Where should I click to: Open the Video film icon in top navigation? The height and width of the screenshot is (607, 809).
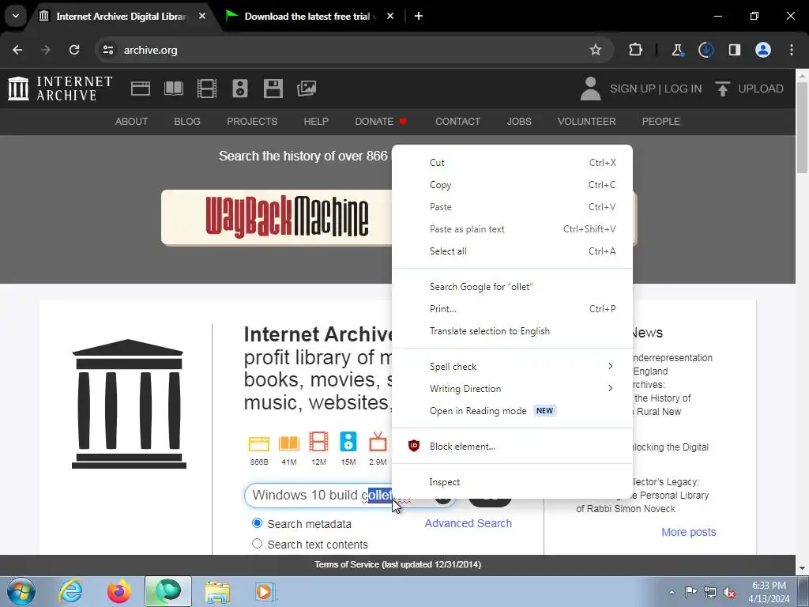point(207,89)
